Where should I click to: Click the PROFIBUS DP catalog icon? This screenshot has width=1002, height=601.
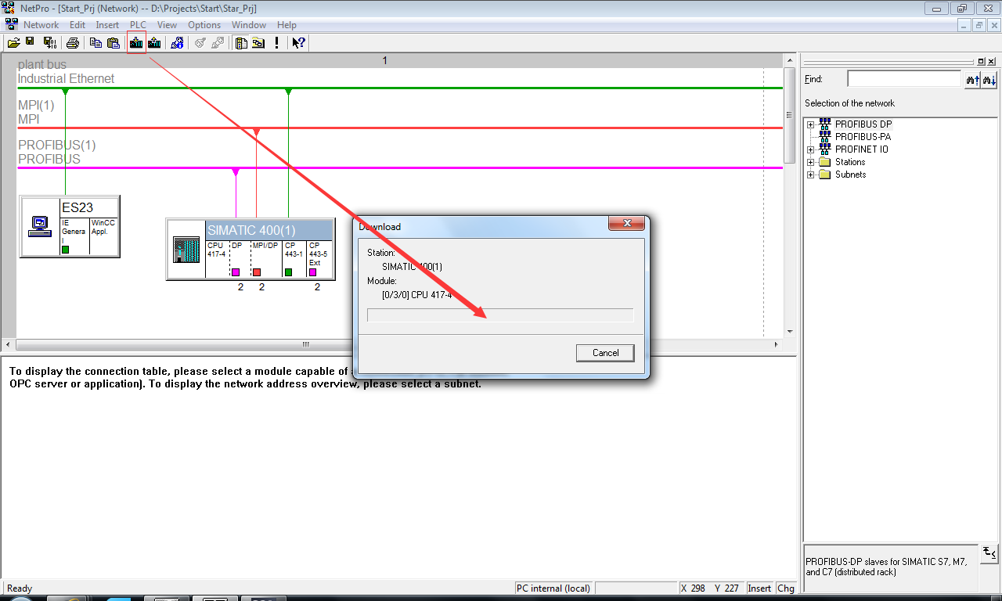click(x=824, y=124)
